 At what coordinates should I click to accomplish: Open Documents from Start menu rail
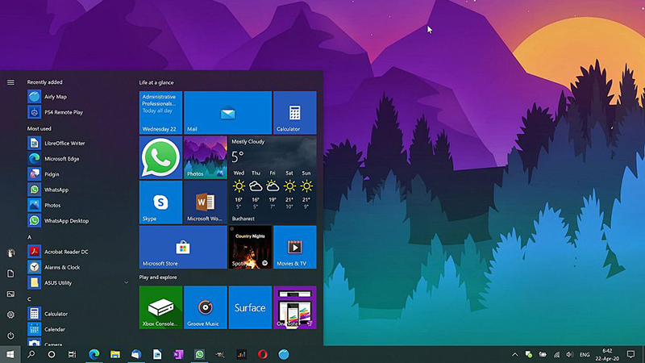coord(10,273)
